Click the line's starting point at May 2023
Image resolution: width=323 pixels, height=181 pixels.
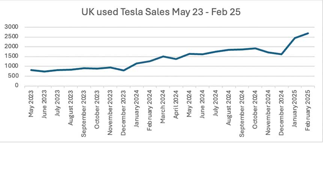point(31,70)
